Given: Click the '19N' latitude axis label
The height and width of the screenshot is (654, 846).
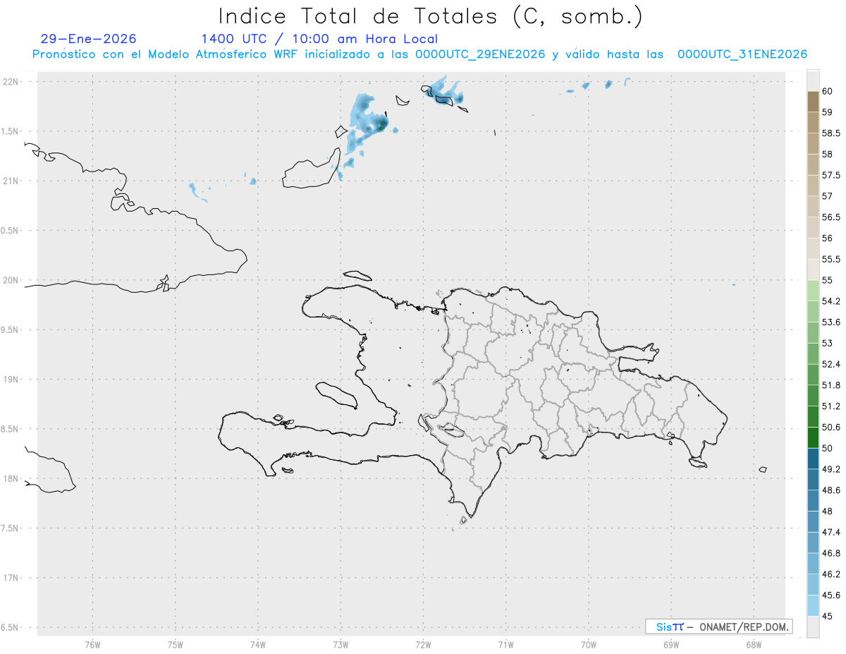Looking at the screenshot, I should (12, 379).
